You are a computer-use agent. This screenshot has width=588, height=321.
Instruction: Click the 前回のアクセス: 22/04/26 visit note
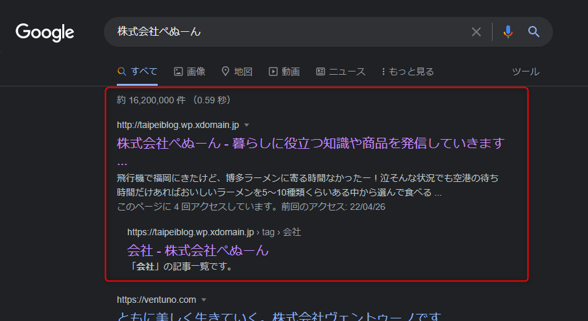pos(333,207)
